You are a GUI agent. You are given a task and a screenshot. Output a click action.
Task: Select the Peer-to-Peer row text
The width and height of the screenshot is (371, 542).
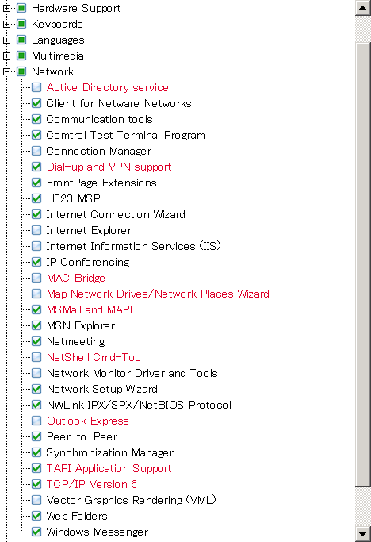(82, 436)
